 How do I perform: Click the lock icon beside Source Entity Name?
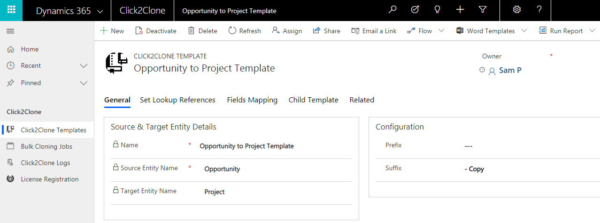pos(115,167)
